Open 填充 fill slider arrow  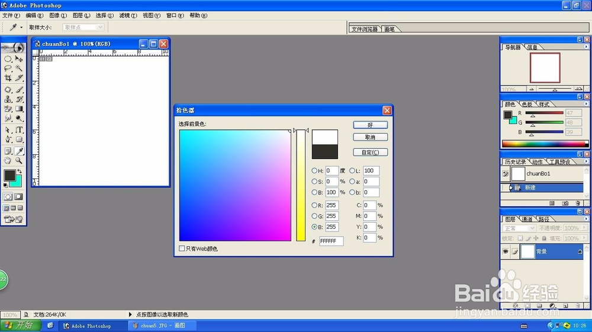[584, 238]
